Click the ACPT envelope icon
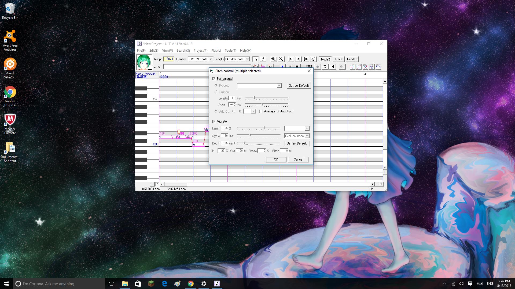 click(352, 67)
